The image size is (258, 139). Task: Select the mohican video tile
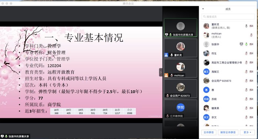[x=180, y=68]
